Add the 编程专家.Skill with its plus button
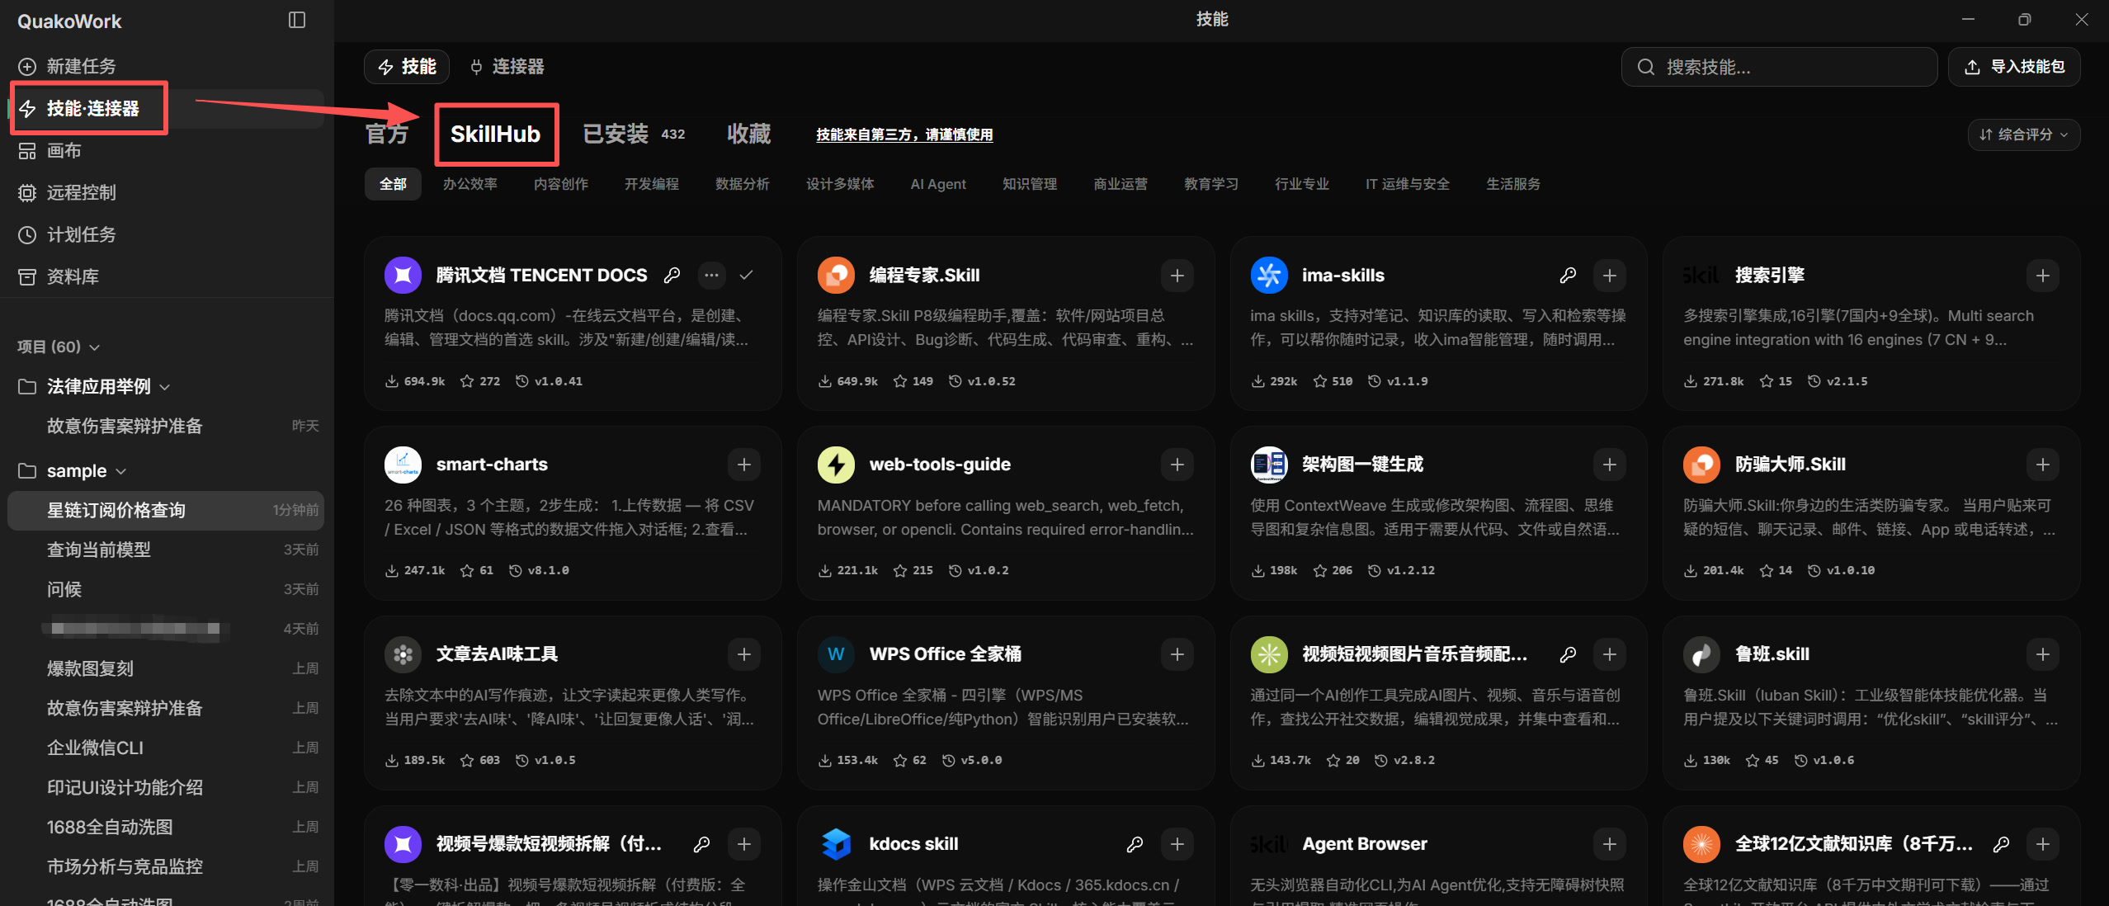The height and width of the screenshot is (906, 2109). pos(1177,276)
